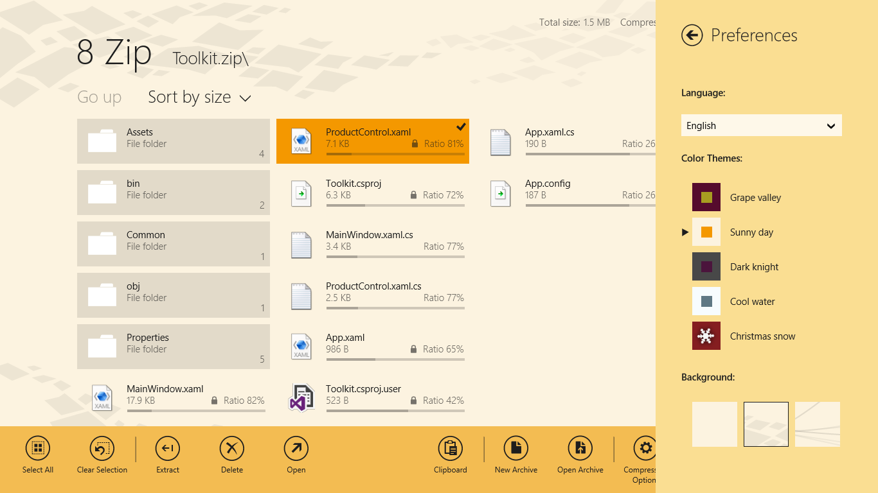Viewport: 878px width, 493px height.
Task: Click the bin folder icon
Action: (102, 193)
